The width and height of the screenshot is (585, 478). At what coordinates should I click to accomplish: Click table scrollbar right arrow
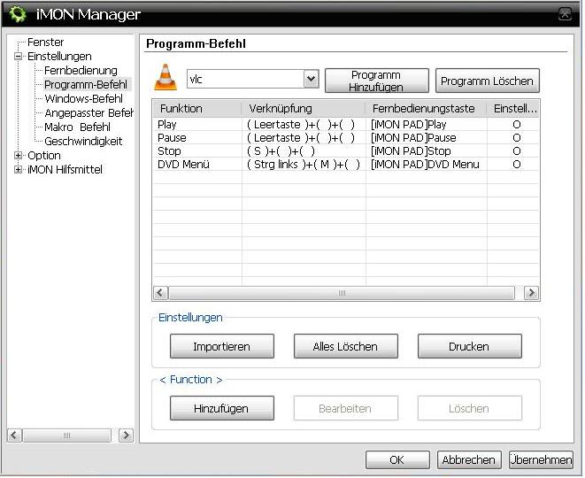point(532,293)
